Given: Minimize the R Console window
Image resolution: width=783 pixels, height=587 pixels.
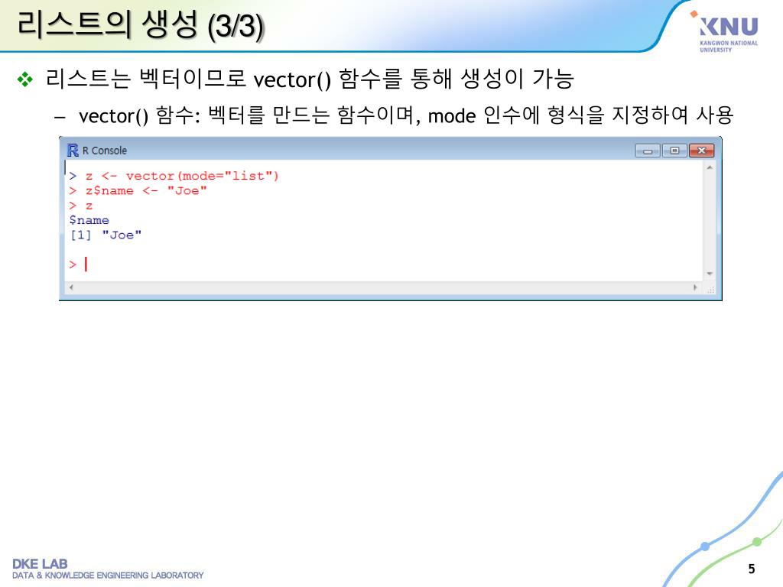Looking at the screenshot, I should coord(648,151).
